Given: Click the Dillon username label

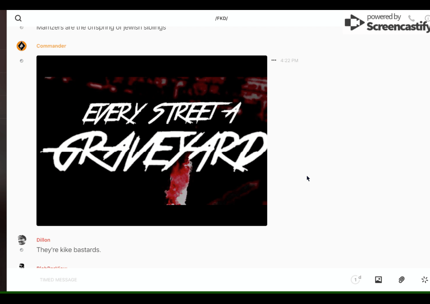Looking at the screenshot, I should [x=43, y=240].
